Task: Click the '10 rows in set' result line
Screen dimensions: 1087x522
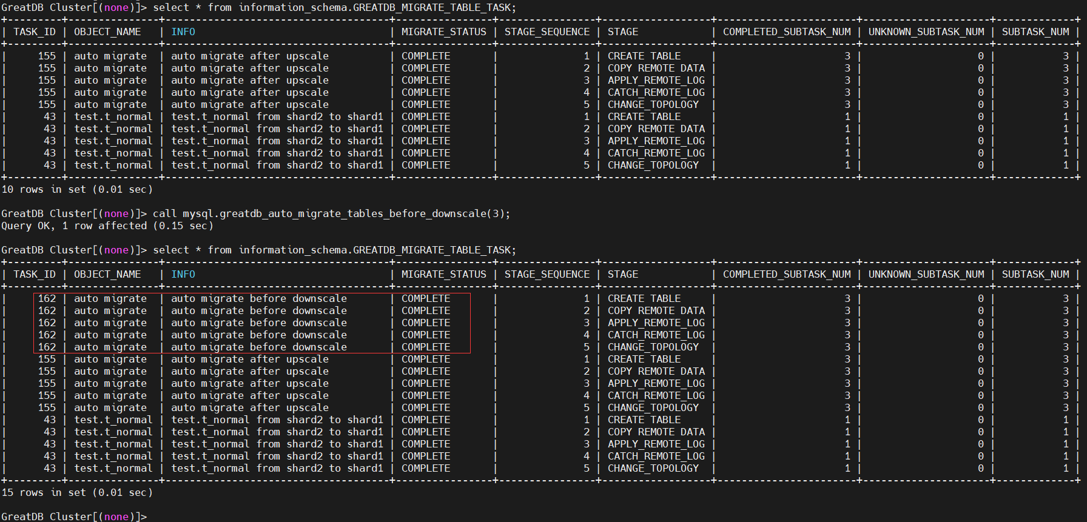Action: click(x=77, y=189)
